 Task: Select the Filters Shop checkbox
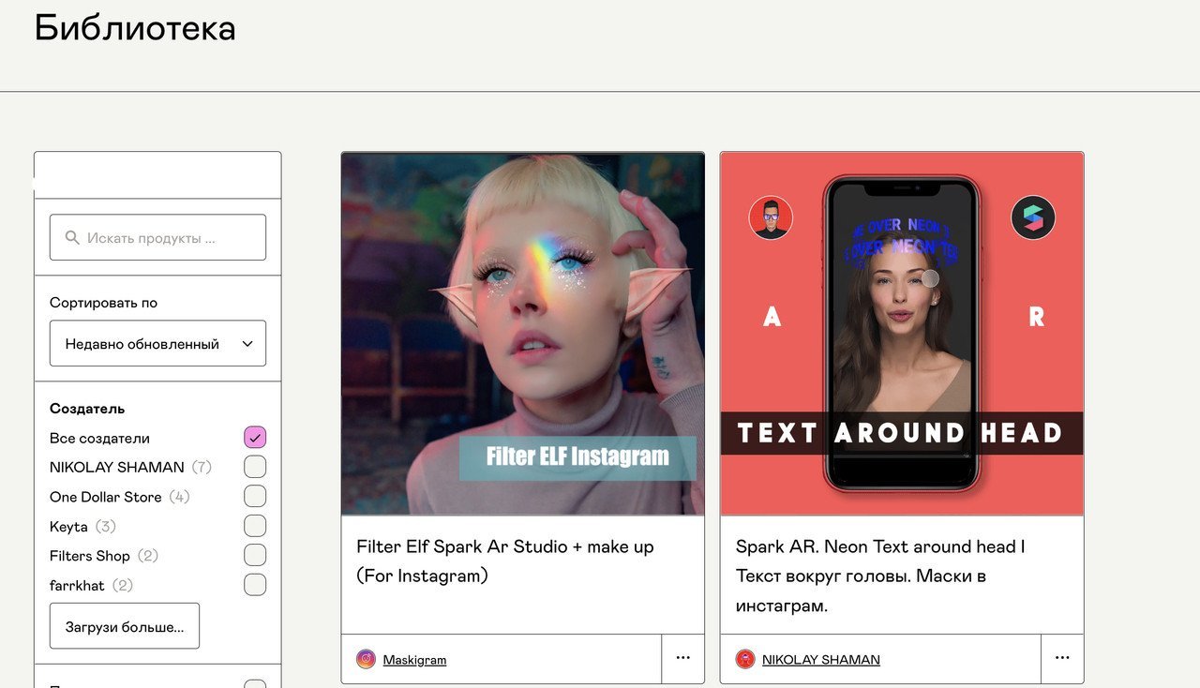coord(255,556)
